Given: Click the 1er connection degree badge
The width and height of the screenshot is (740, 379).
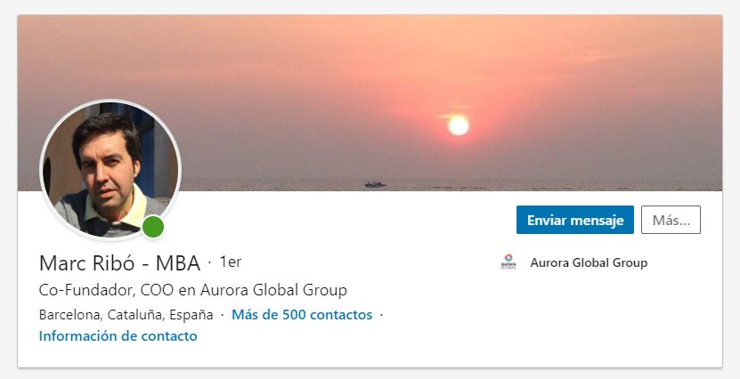Looking at the screenshot, I should [x=231, y=262].
